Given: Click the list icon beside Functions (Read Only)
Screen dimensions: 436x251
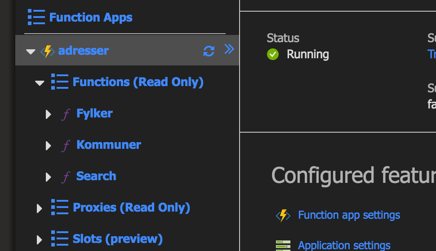Looking at the screenshot, I should (59, 82).
